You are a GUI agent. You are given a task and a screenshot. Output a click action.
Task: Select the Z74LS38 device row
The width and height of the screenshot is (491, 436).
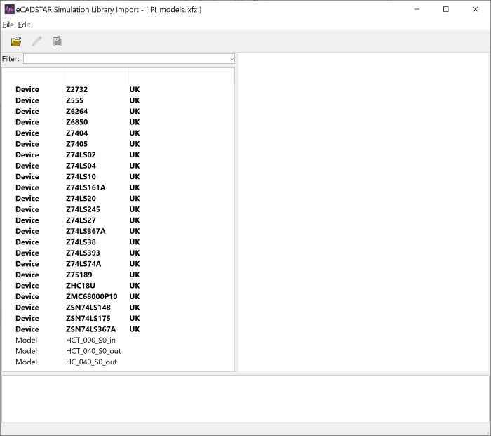pyautogui.click(x=119, y=242)
